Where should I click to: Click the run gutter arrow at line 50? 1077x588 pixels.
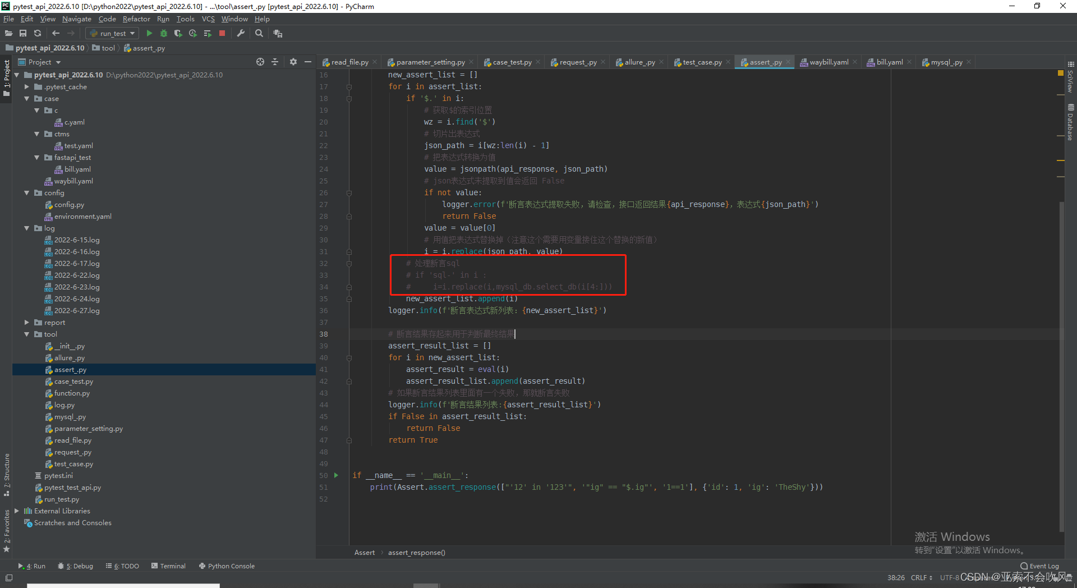(336, 475)
